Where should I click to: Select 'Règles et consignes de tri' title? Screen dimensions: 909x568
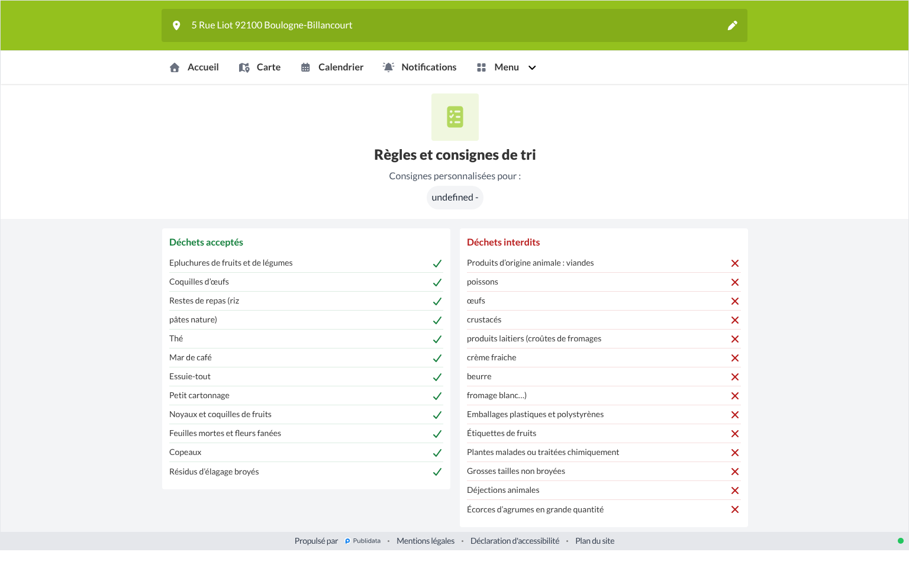click(x=455, y=155)
